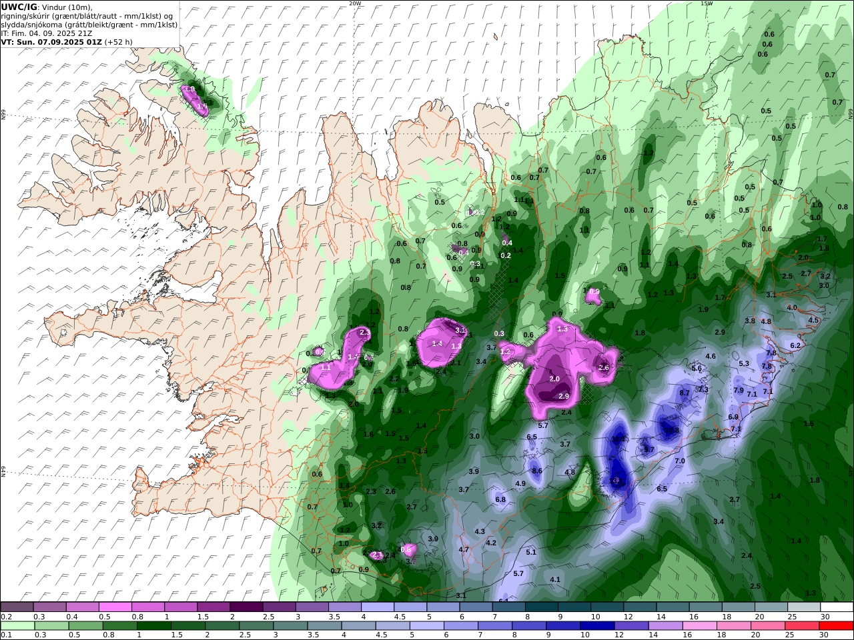Click the "7.9" precipitation value on the map
Screen dimensions: 854x640
click(739, 390)
